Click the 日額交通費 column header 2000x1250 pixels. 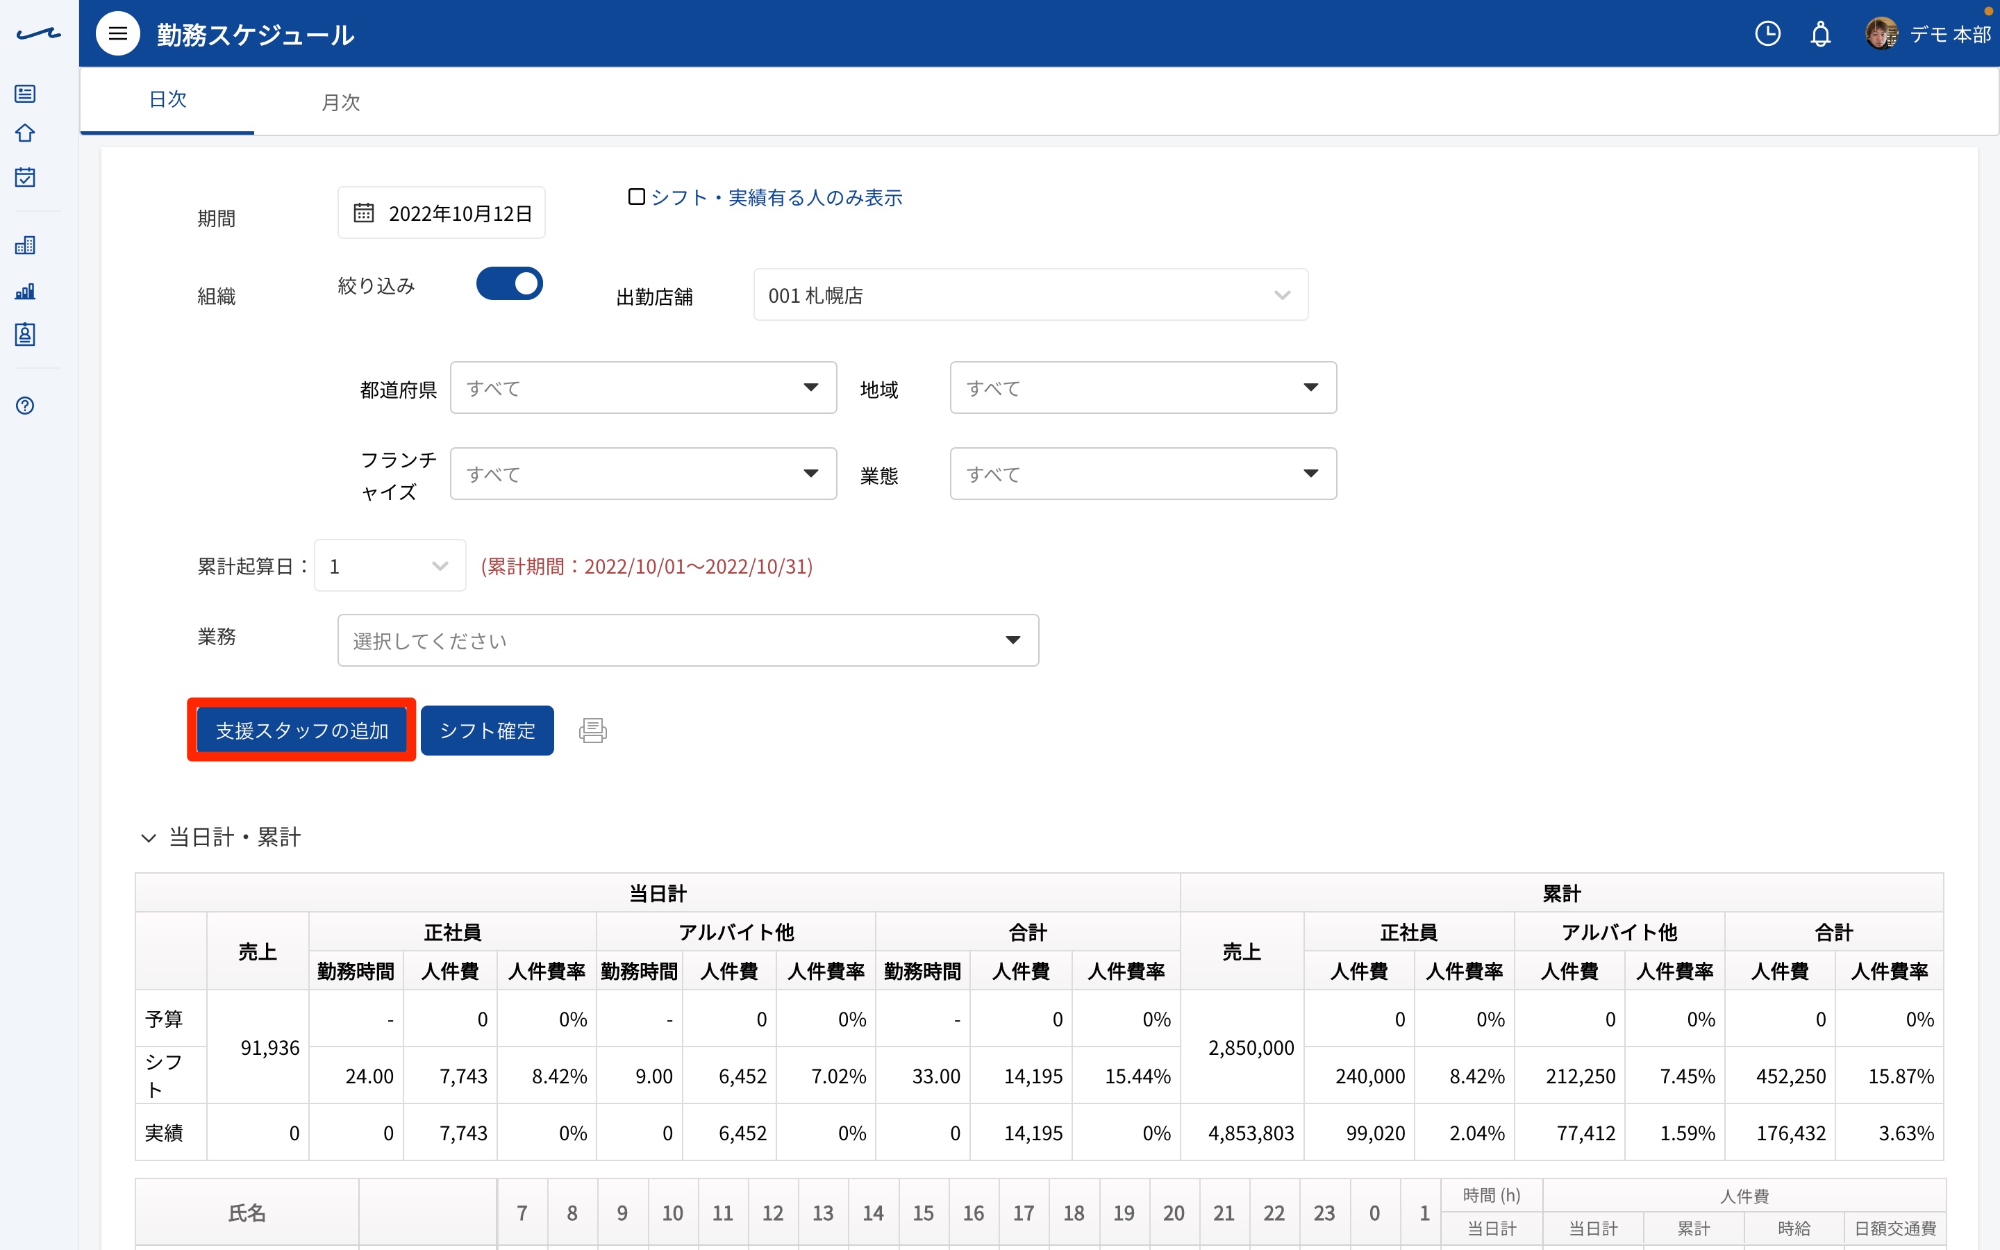click(x=1895, y=1228)
